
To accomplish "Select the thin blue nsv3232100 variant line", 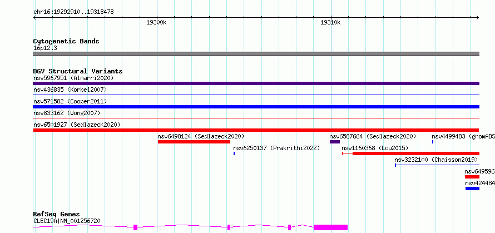I will click(437, 165).
